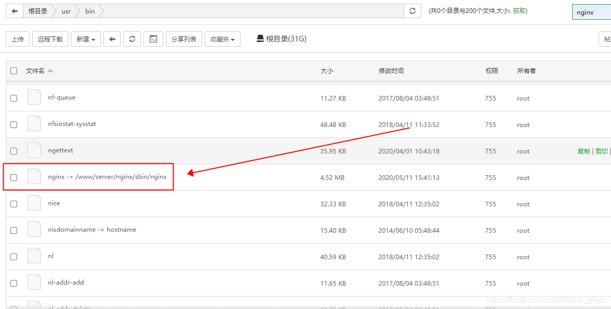
Task: Toggle the select-all checkbox in header
Action: click(x=13, y=71)
